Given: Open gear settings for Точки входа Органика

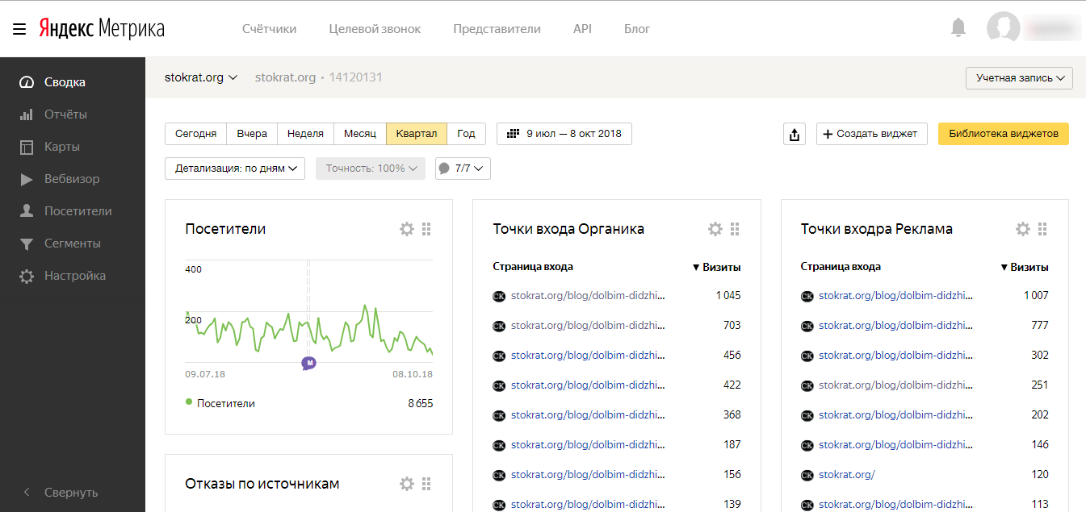Looking at the screenshot, I should point(715,229).
